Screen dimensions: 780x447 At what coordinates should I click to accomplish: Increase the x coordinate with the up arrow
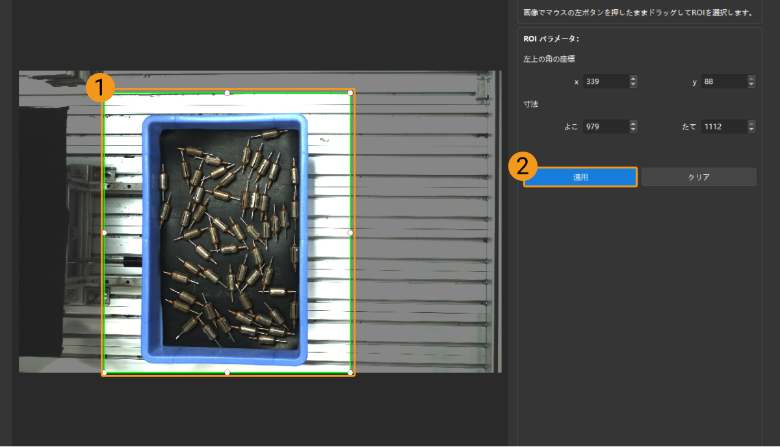coord(633,79)
